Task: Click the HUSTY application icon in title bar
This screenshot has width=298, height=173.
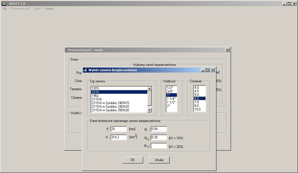Action: click(x=4, y=4)
